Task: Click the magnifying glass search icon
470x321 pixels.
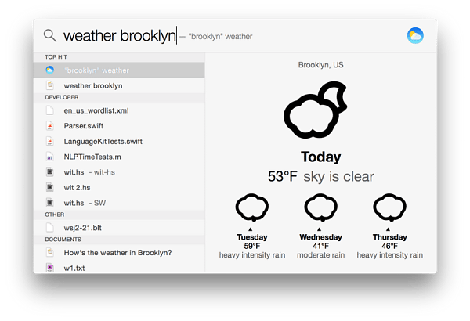Action: [x=50, y=35]
